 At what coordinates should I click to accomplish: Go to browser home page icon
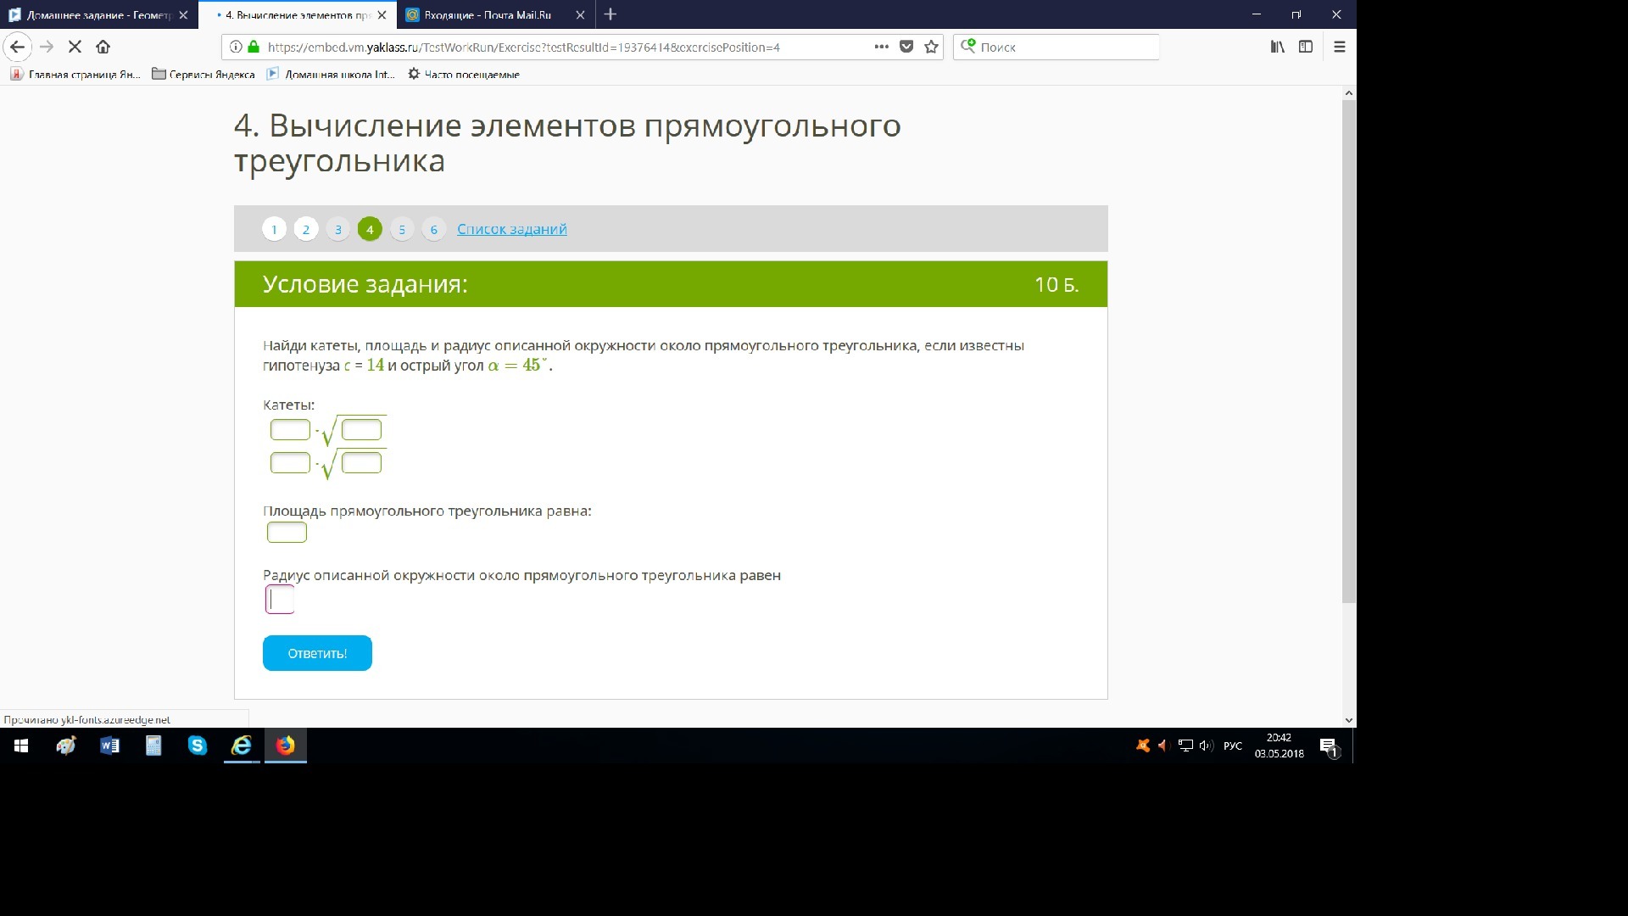(x=103, y=47)
